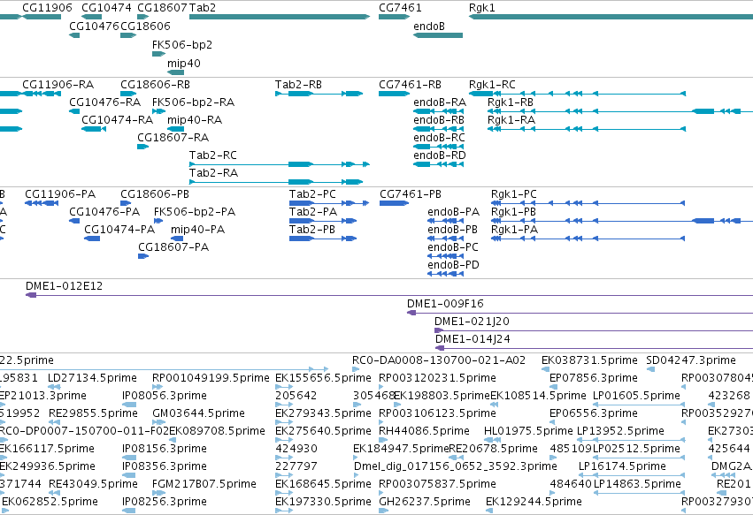
Task: Click the DME1-014J24 clone label
Action: point(473,339)
